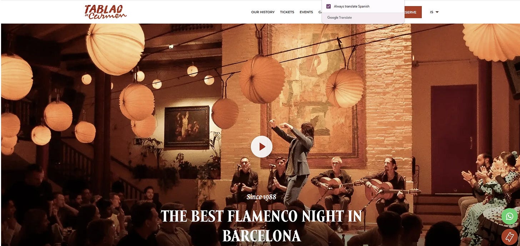Click the Best Flamenco Night in Barcelona headline
Screen dimensions: 520x246
point(261,226)
